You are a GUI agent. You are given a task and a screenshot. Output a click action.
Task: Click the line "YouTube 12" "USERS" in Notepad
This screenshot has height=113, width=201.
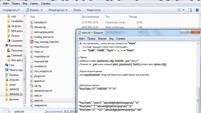[x=97, y=89]
